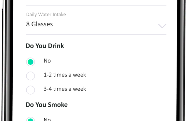This screenshot has height=121, width=187.
Task: Choose the 1-2 times a week radio circle
Action: pos(31,76)
